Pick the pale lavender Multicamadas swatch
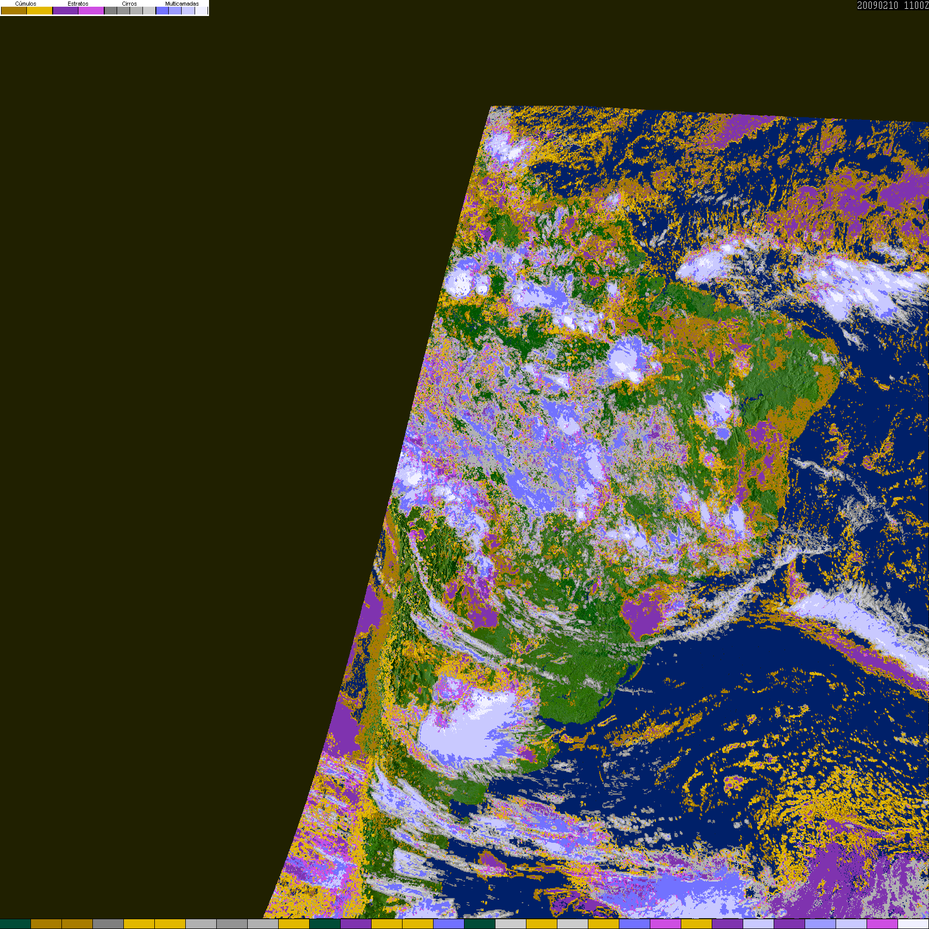 click(x=188, y=11)
